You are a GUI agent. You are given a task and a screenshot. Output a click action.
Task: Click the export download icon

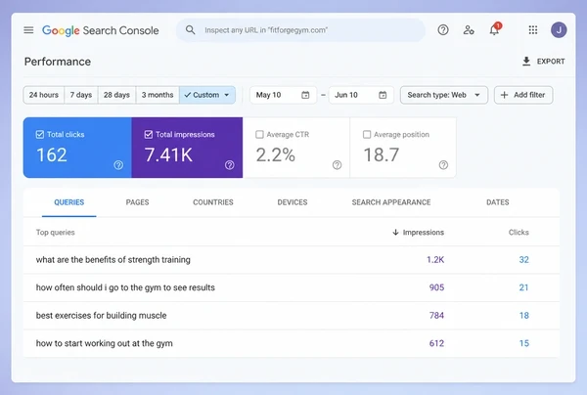[x=526, y=62]
